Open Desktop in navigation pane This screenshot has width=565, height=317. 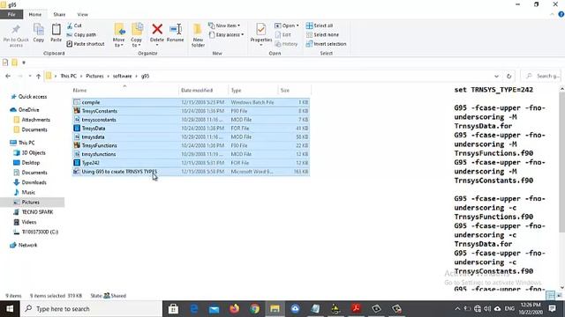[26, 163]
